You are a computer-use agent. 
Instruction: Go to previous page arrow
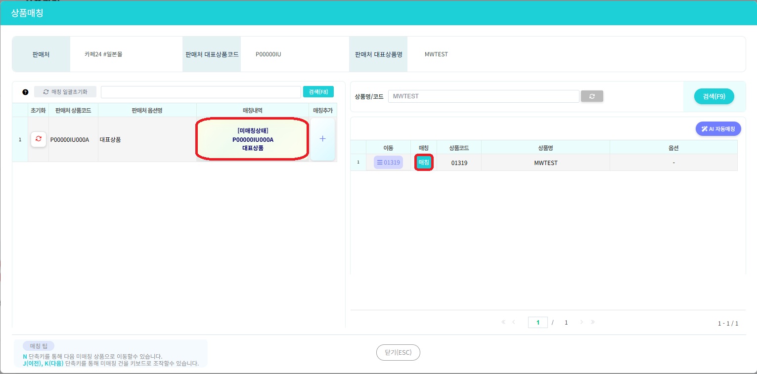514,322
